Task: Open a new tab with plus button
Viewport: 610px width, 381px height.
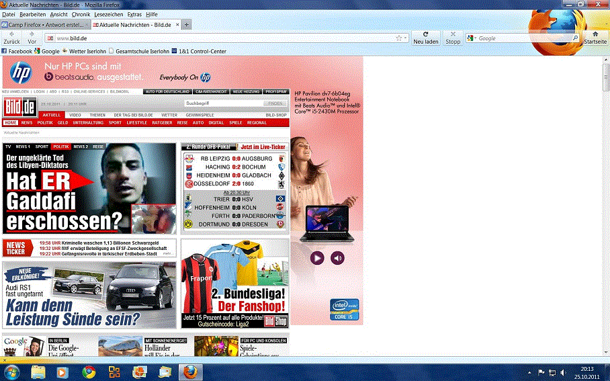Action: coord(187,24)
